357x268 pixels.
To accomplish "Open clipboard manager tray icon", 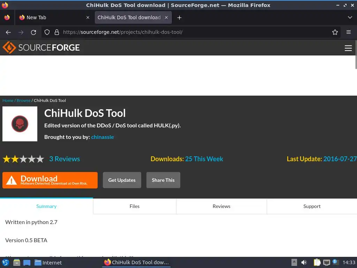I will click(x=317, y=262).
